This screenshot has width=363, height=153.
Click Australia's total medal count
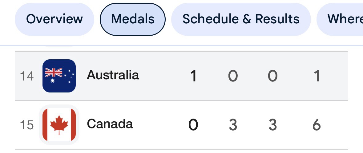pyautogui.click(x=317, y=76)
